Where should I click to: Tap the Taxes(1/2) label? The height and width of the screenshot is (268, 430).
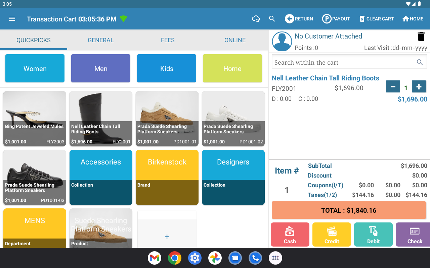[322, 195]
